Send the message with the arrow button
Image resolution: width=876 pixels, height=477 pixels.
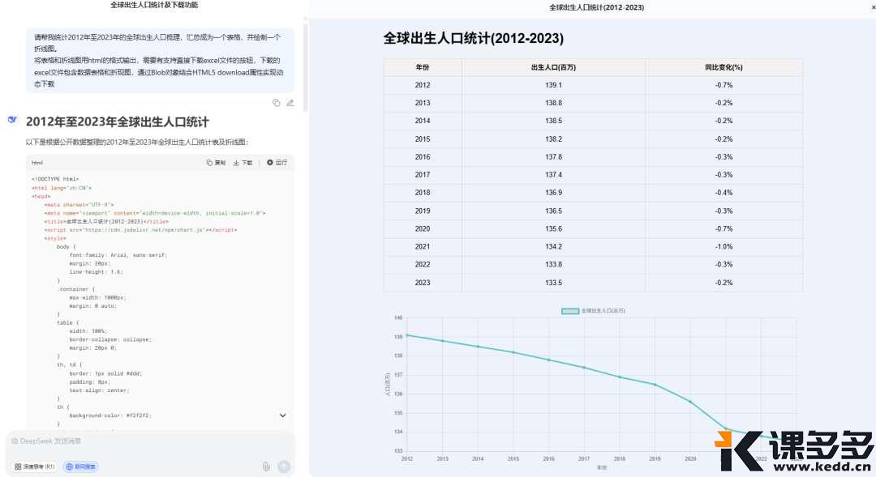point(284,466)
